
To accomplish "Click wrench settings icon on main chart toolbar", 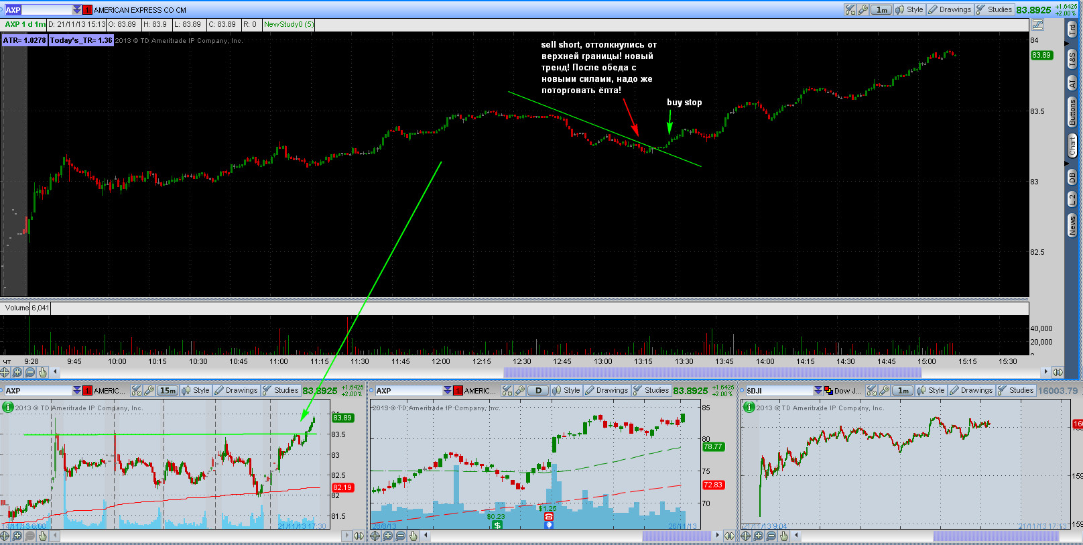I will point(863,9).
